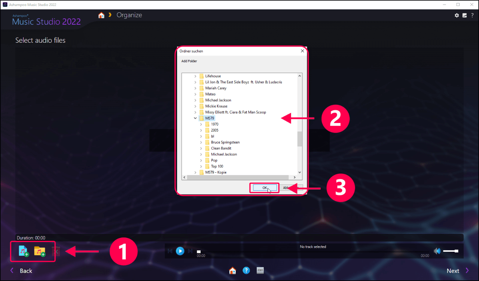
Task: Select the bl subfolder
Action: pyautogui.click(x=213, y=136)
